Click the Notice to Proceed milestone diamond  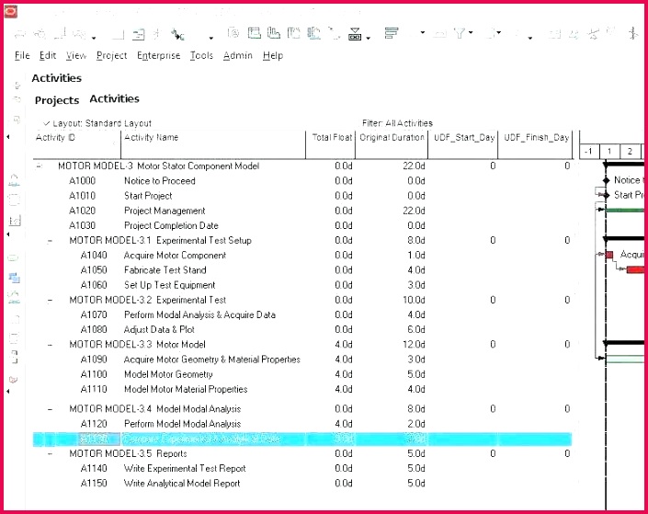click(x=607, y=180)
